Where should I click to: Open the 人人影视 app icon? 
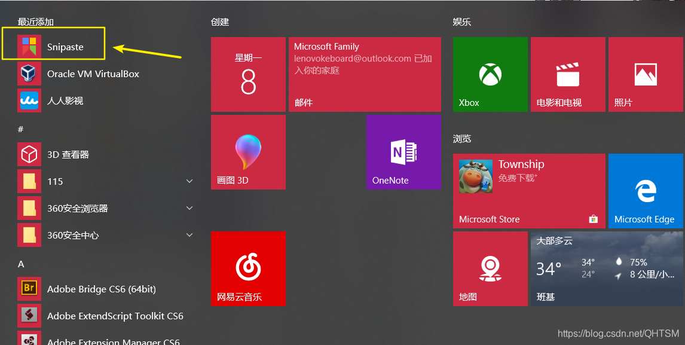[29, 100]
